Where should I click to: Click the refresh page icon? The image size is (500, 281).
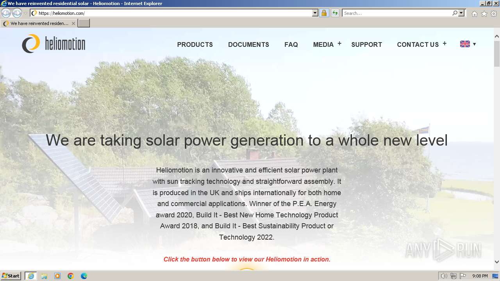pos(335,13)
